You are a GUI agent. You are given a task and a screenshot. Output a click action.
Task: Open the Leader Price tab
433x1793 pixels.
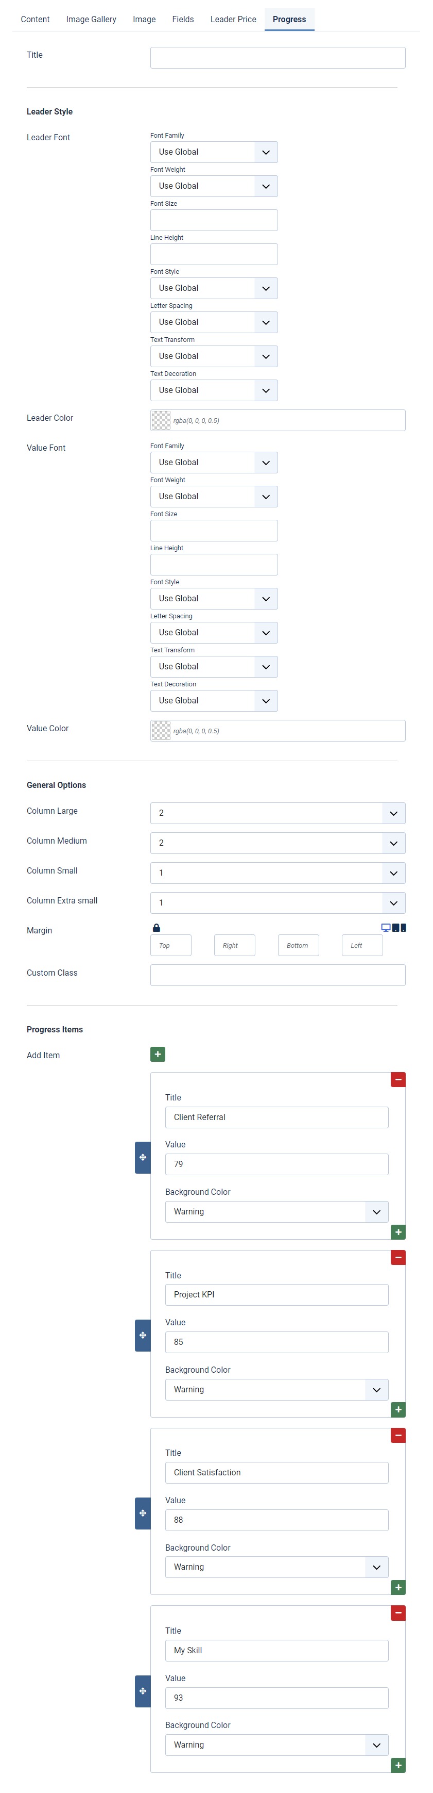tap(233, 20)
